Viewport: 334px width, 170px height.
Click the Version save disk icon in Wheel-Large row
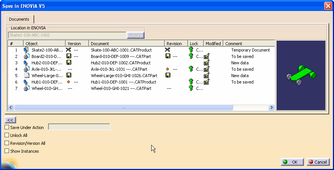click(69, 75)
